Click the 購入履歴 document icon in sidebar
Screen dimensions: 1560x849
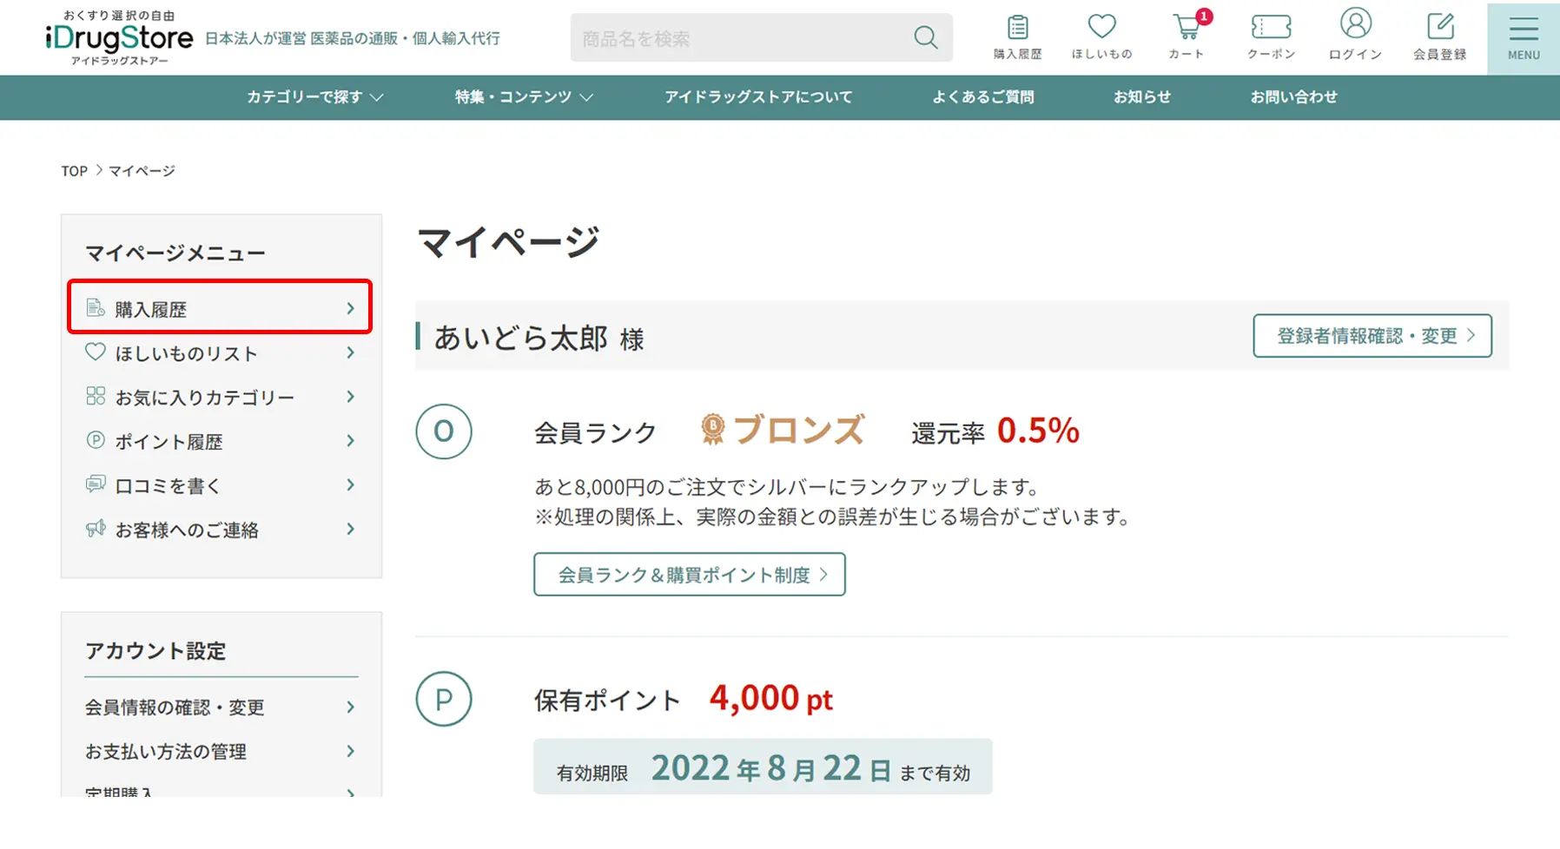(96, 307)
